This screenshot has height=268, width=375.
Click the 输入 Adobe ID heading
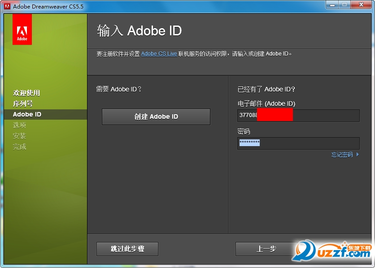[140, 31]
